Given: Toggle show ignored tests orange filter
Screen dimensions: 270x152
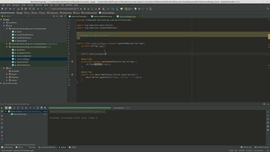Looking at the screenshot, I should (x=10, y=108).
